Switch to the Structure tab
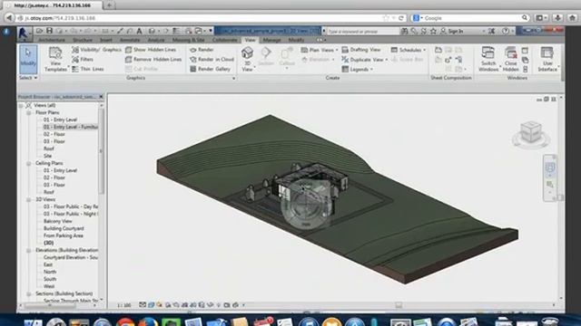This screenshot has height=326, width=581. [x=83, y=40]
